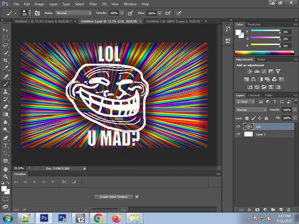Select the Crop tool

(6, 60)
